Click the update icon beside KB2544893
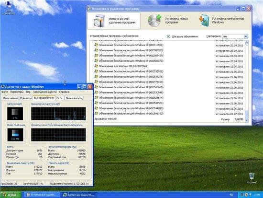Viewport: 263px width, 198px height. (x=96, y=108)
